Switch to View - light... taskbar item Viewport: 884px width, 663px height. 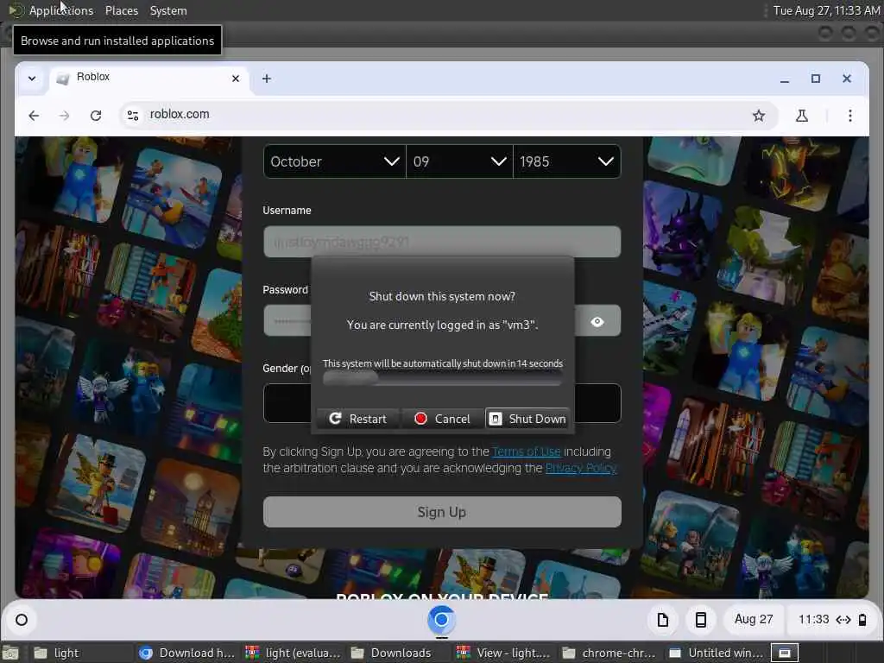coord(504,653)
